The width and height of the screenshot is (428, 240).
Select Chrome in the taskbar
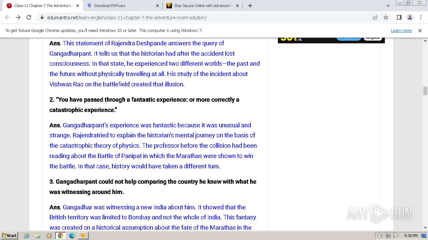coord(61,235)
